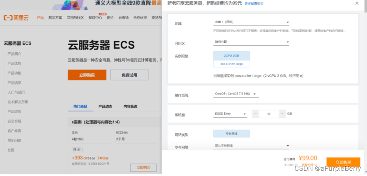Screen dimensions: 367x176
Task: Click the 免费试用 button
Action: [x=130, y=75]
